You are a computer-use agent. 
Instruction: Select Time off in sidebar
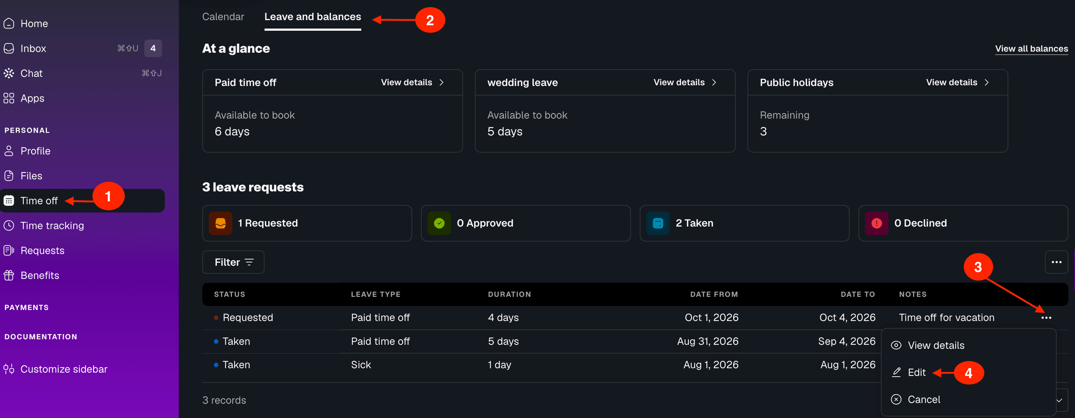pyautogui.click(x=83, y=201)
